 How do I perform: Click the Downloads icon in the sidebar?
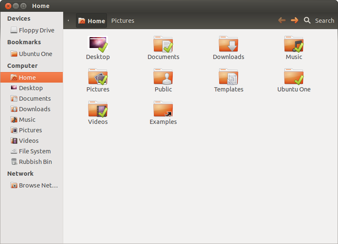14,109
